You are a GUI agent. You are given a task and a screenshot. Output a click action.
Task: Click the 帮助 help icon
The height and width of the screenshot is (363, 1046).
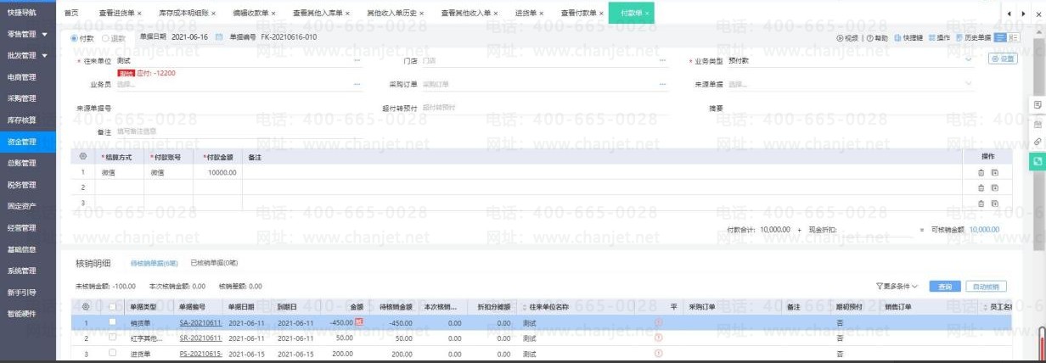869,38
